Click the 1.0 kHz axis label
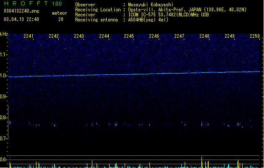This screenshot has width=264, height=168. tap(3, 76)
